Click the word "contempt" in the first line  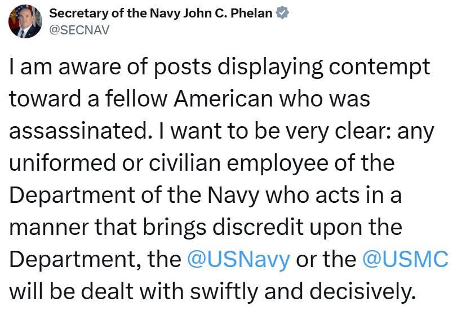[379, 67]
